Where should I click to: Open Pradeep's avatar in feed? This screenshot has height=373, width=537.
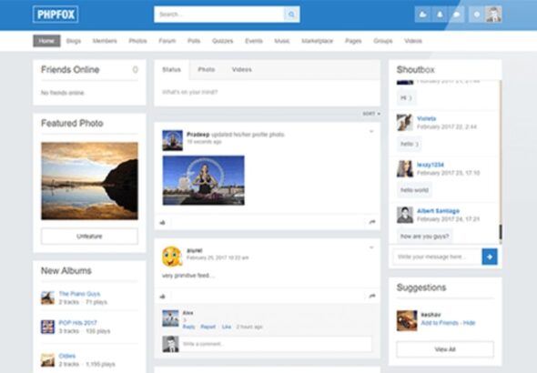coord(172,140)
